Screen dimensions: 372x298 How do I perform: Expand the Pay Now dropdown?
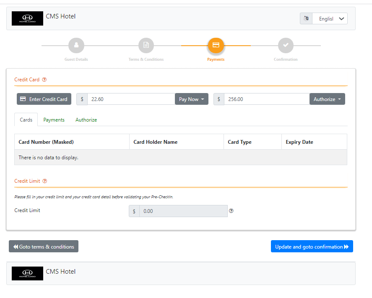[191, 99]
